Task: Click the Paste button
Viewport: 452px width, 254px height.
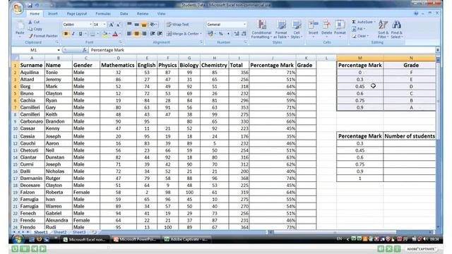Action: [x=20, y=29]
